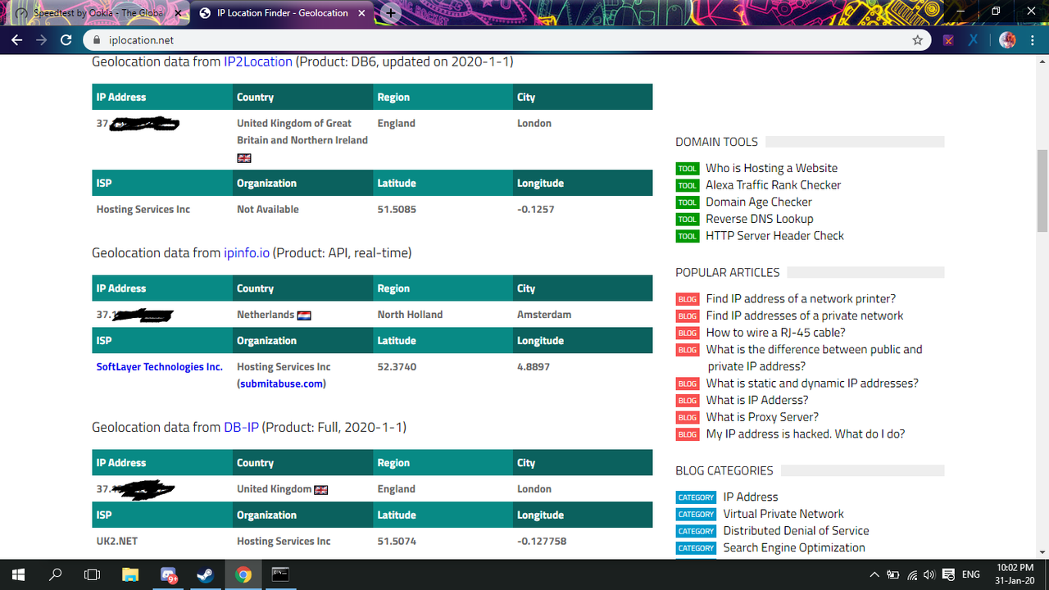Click the UK flag in the IP2Location table
The width and height of the screenshot is (1049, 590).
click(244, 158)
